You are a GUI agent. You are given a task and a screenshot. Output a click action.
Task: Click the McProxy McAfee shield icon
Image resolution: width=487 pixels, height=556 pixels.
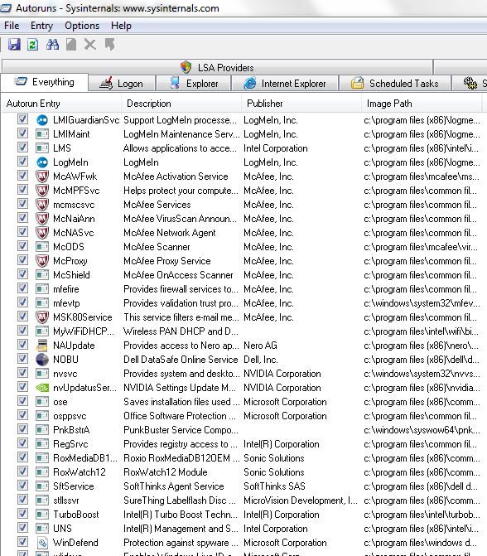pos(42,261)
